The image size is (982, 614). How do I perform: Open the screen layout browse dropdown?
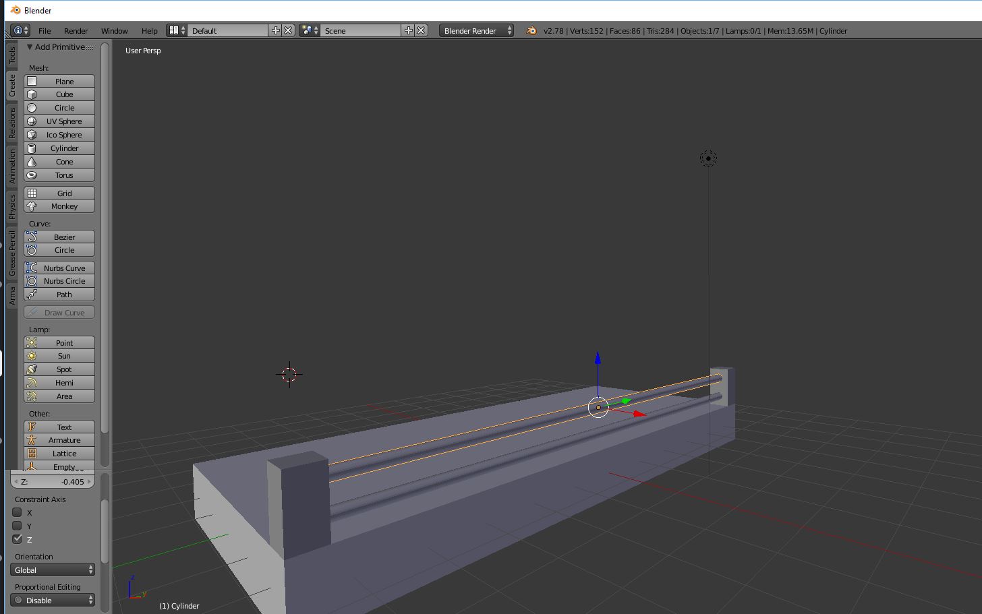[x=177, y=30]
